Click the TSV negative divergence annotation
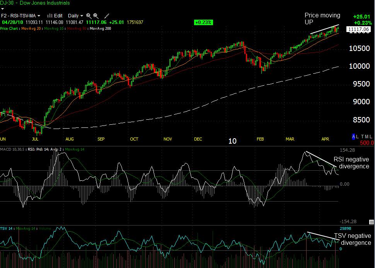Screen dimensions: 375x268 coord(353,239)
